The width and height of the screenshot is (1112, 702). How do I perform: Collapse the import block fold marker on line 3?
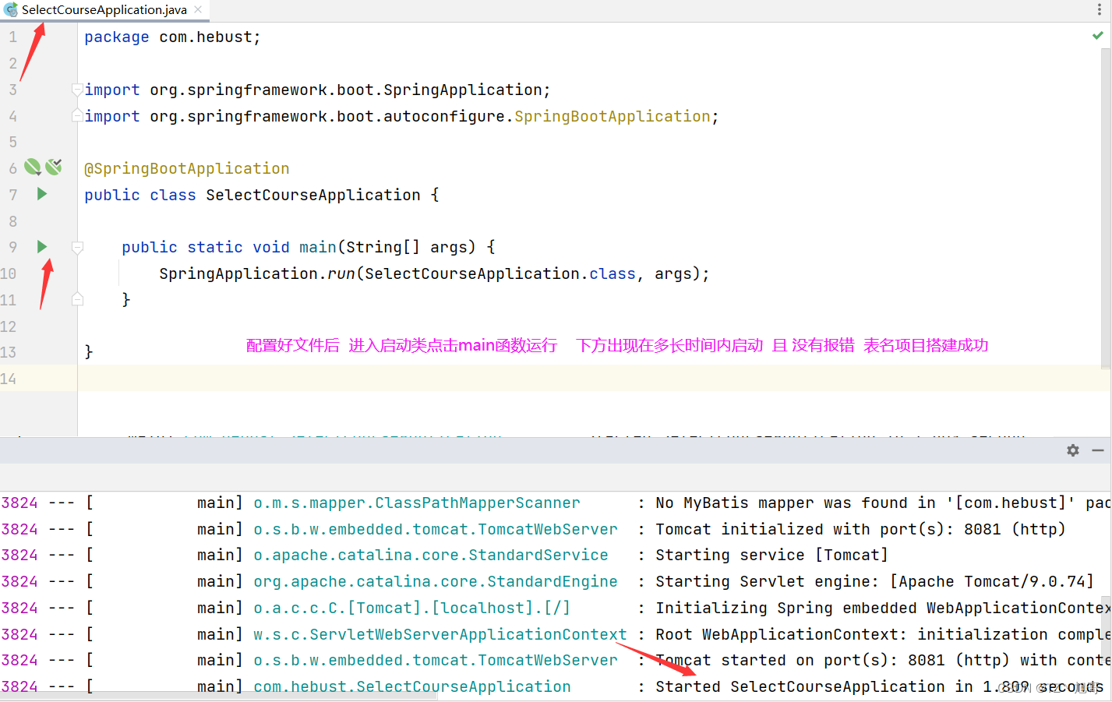point(77,90)
